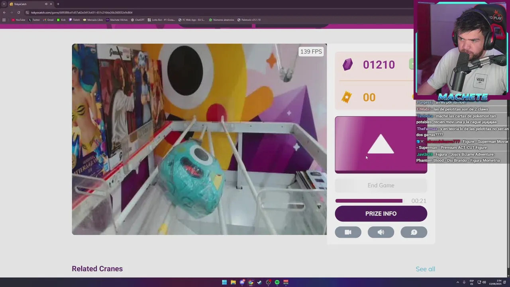Open the apps grid in bookmarks bar

click(4, 20)
